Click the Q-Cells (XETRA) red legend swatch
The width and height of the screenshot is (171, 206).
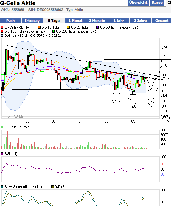(x=2, y=27)
